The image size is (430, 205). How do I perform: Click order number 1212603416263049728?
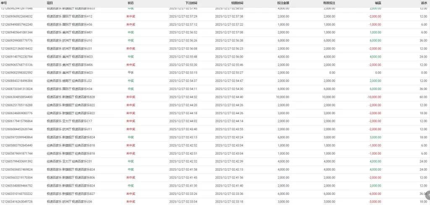(17, 202)
